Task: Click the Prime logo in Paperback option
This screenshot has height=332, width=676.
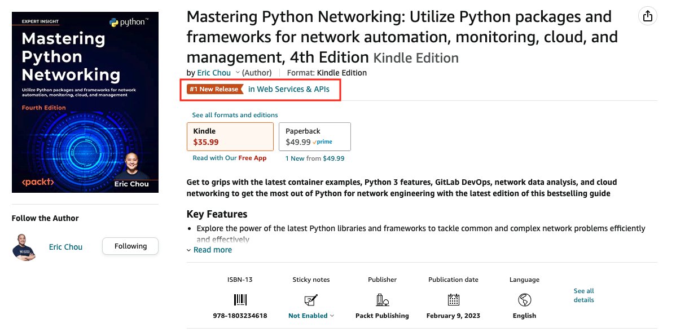Action: tap(322, 142)
